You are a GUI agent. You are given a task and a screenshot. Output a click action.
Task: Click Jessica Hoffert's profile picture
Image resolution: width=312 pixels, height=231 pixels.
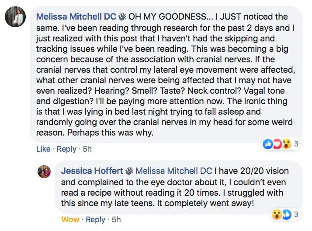coord(45,171)
